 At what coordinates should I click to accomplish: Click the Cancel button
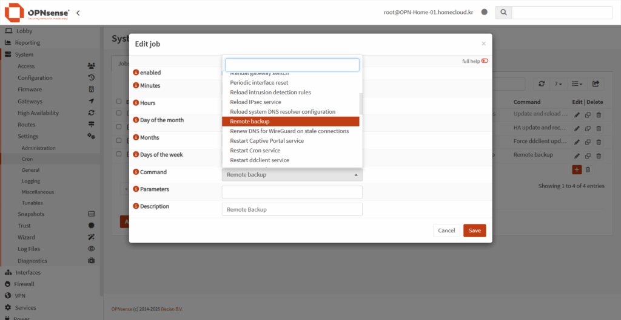click(x=446, y=230)
